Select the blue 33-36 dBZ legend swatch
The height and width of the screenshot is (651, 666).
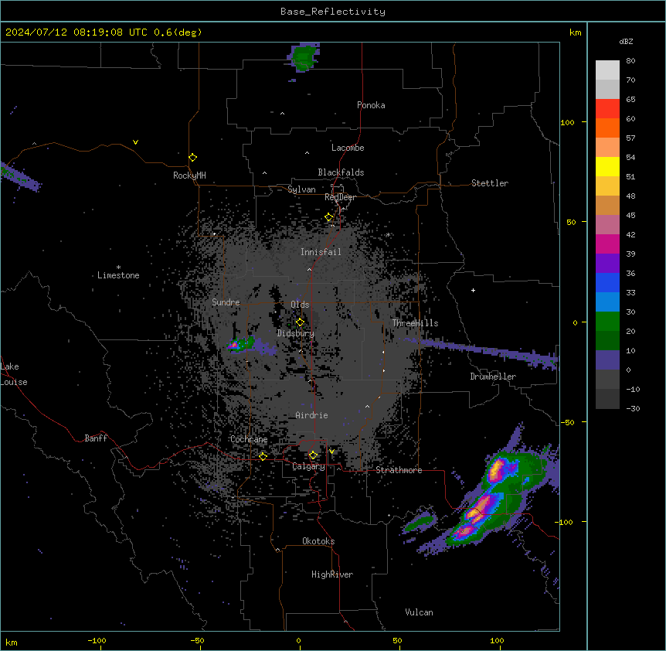(607, 282)
